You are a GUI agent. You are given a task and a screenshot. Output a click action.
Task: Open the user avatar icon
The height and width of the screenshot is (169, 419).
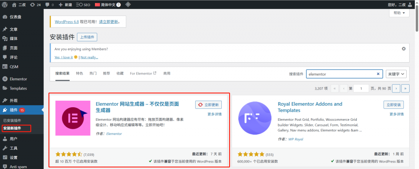(410, 5)
